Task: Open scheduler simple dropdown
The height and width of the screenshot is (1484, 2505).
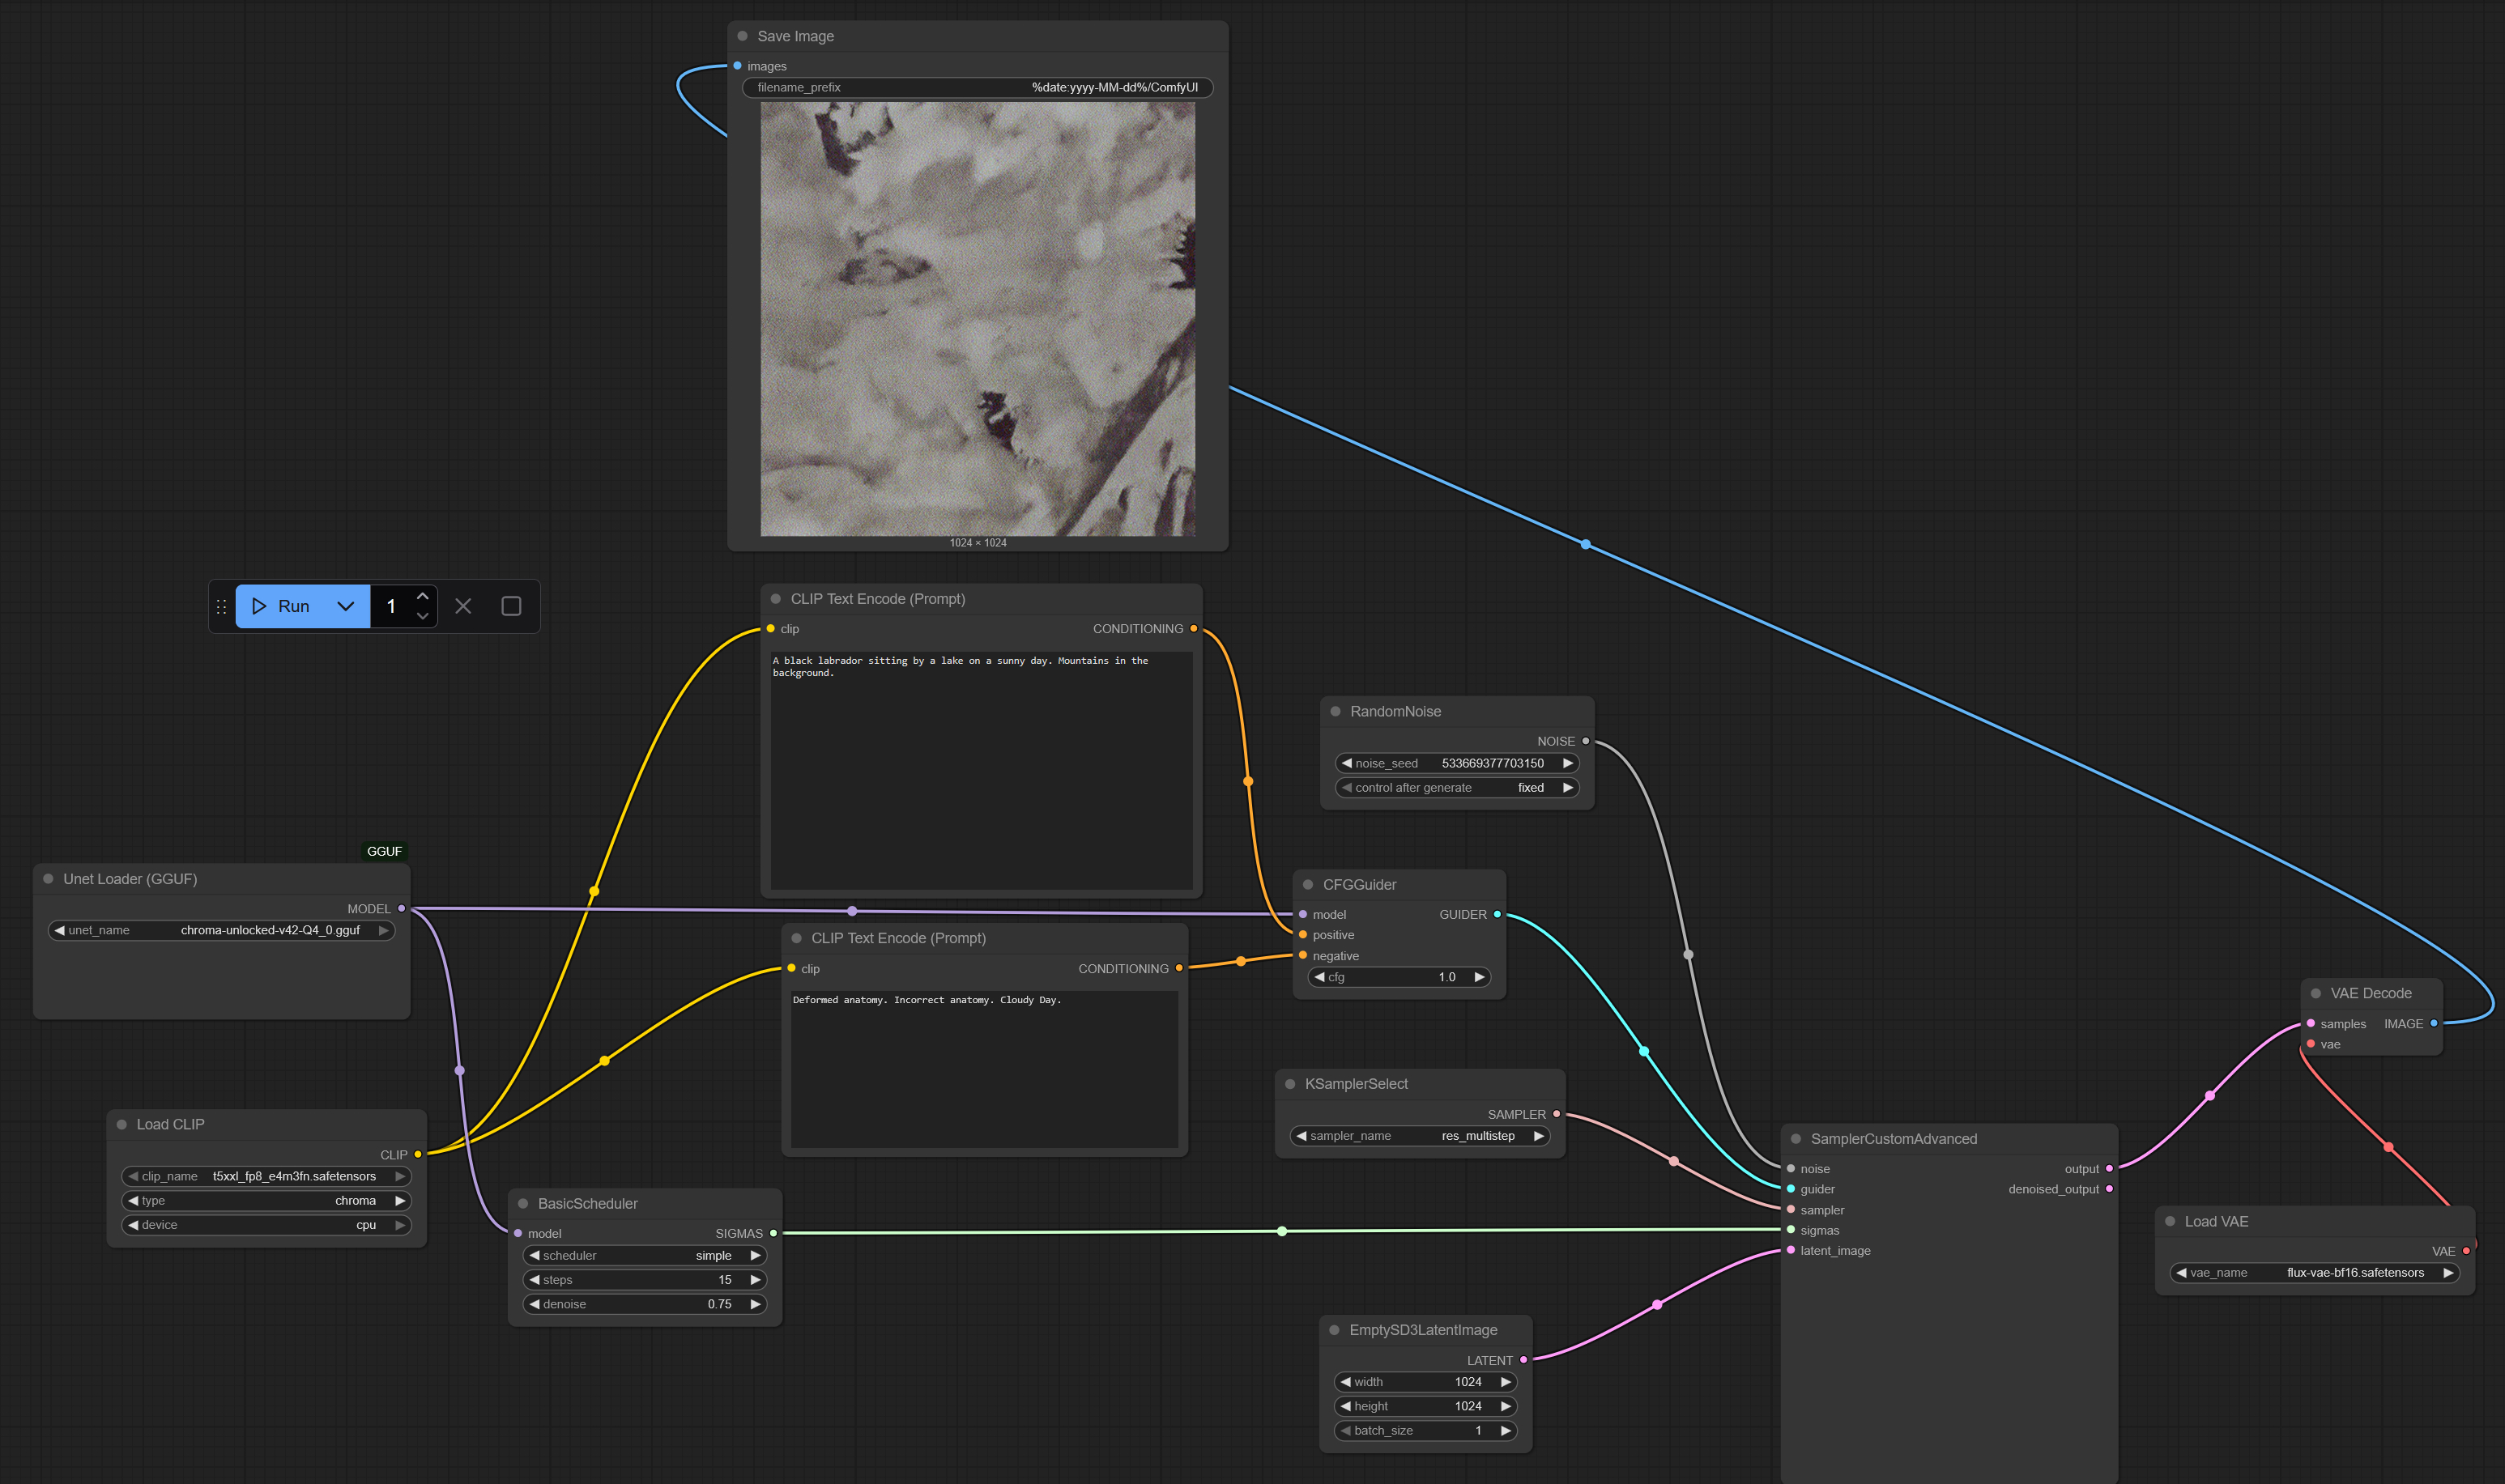Action: 644,1256
